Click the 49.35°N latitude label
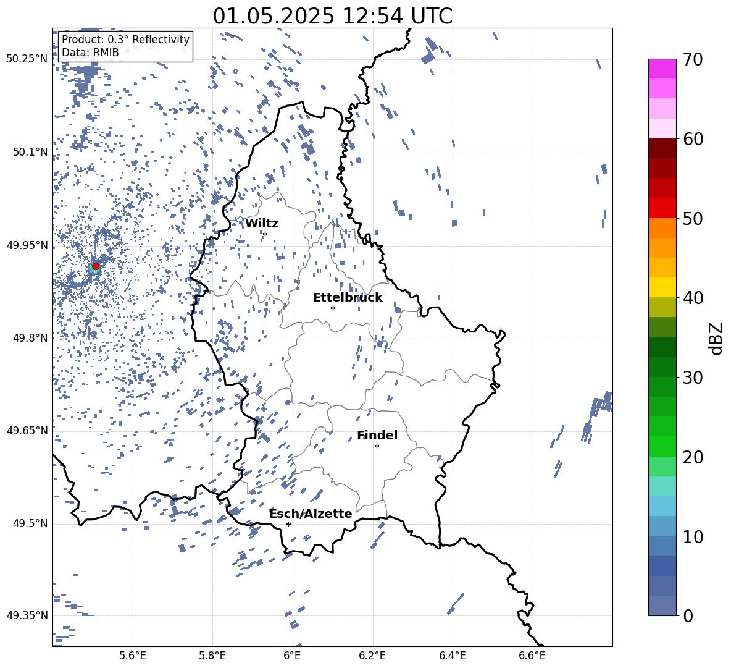This screenshot has width=731, height=668. 27,615
